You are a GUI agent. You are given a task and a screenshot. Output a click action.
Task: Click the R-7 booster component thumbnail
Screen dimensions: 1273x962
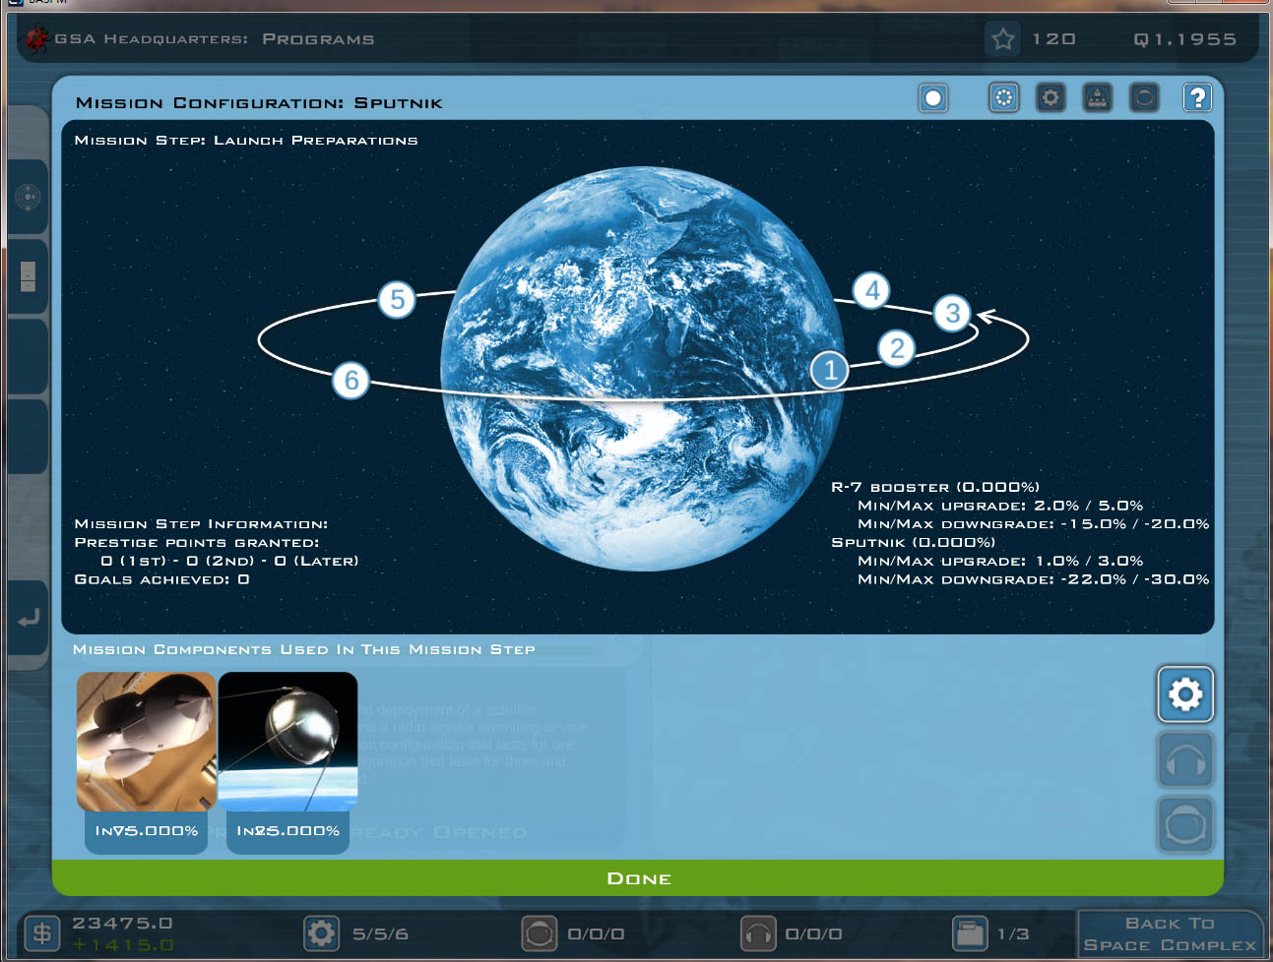[x=146, y=742]
